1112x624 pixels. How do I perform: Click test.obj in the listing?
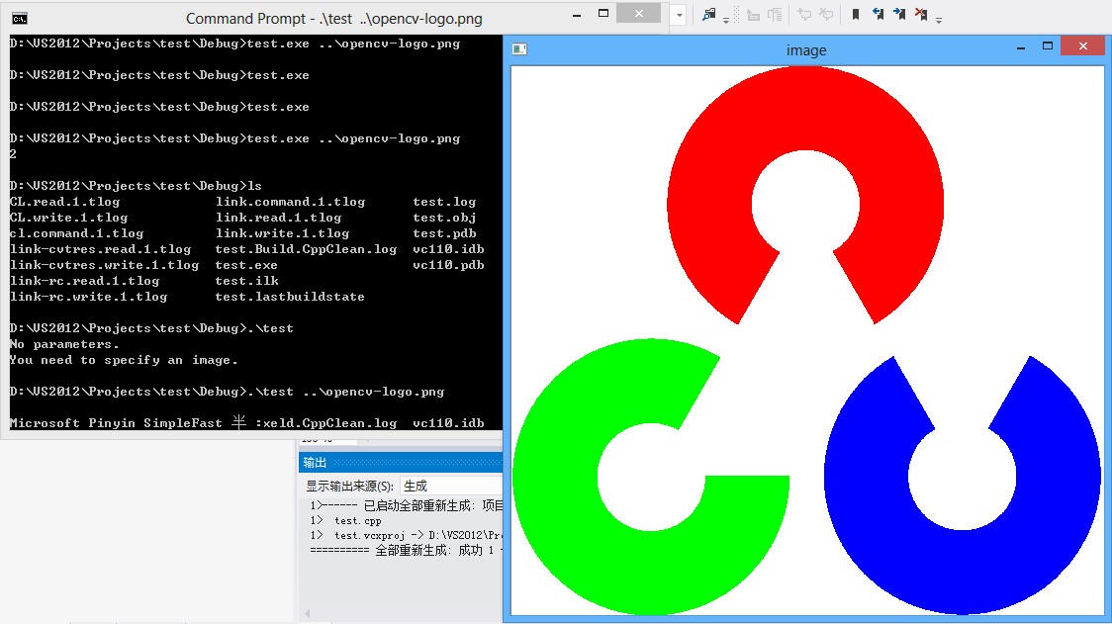tap(444, 218)
